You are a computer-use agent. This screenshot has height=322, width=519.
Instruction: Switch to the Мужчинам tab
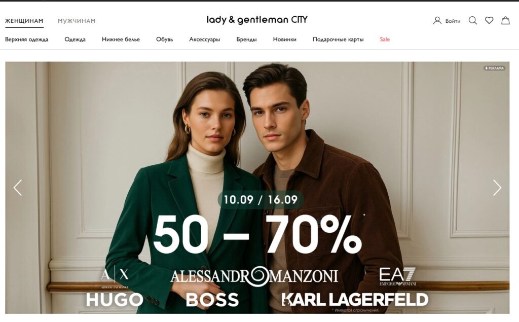[77, 21]
